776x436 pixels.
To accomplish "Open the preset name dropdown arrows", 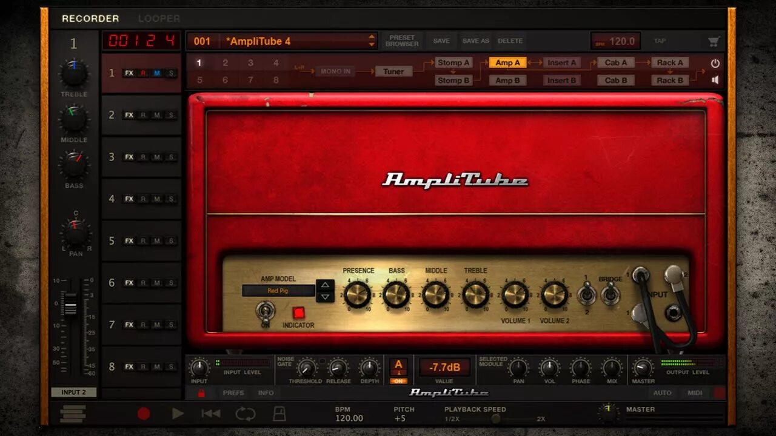I will [372, 41].
